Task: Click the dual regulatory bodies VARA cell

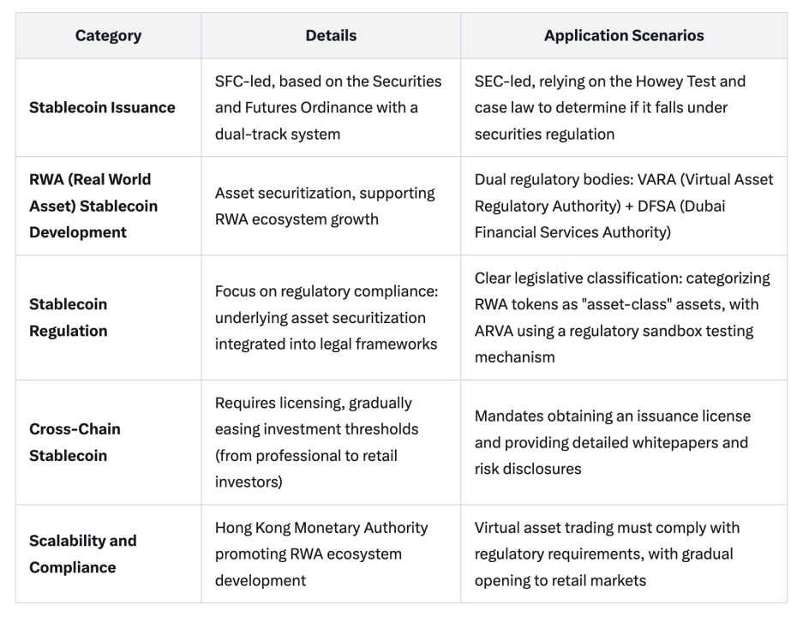Action: [x=623, y=206]
